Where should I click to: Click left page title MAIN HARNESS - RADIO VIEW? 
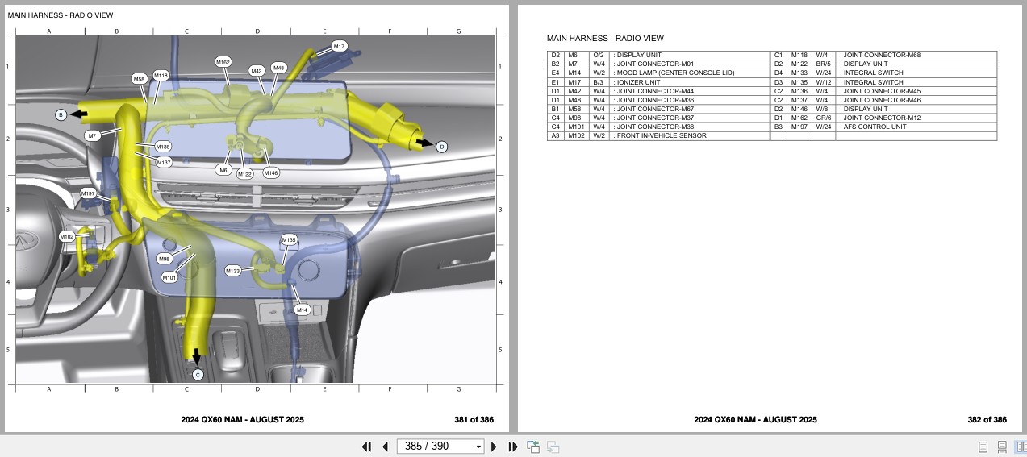click(61, 15)
